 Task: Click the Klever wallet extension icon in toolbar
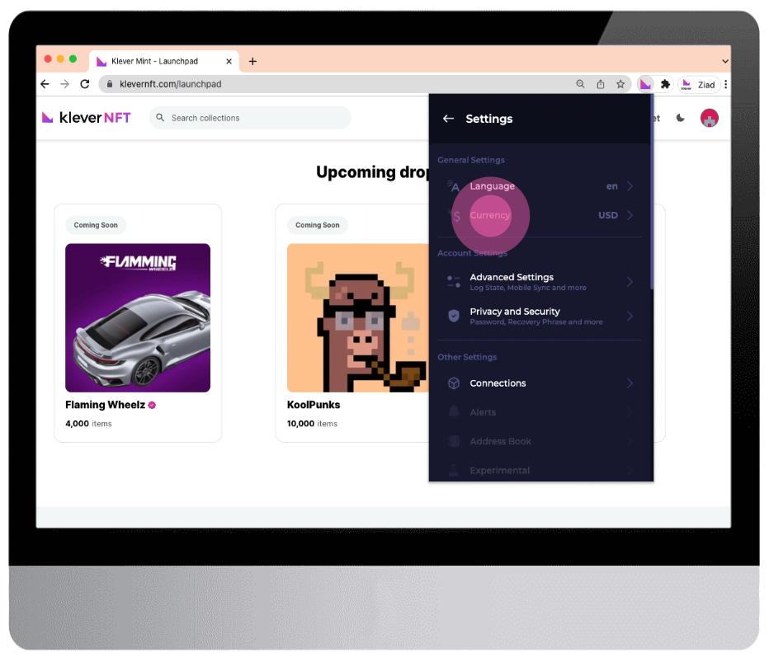[x=645, y=83]
